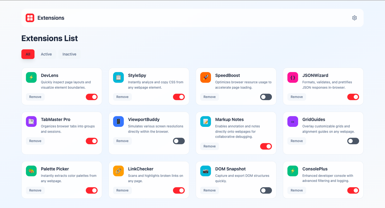This screenshot has width=385, height=208.
Task: Click the TabMaster Pro purple icon
Action: click(x=31, y=122)
